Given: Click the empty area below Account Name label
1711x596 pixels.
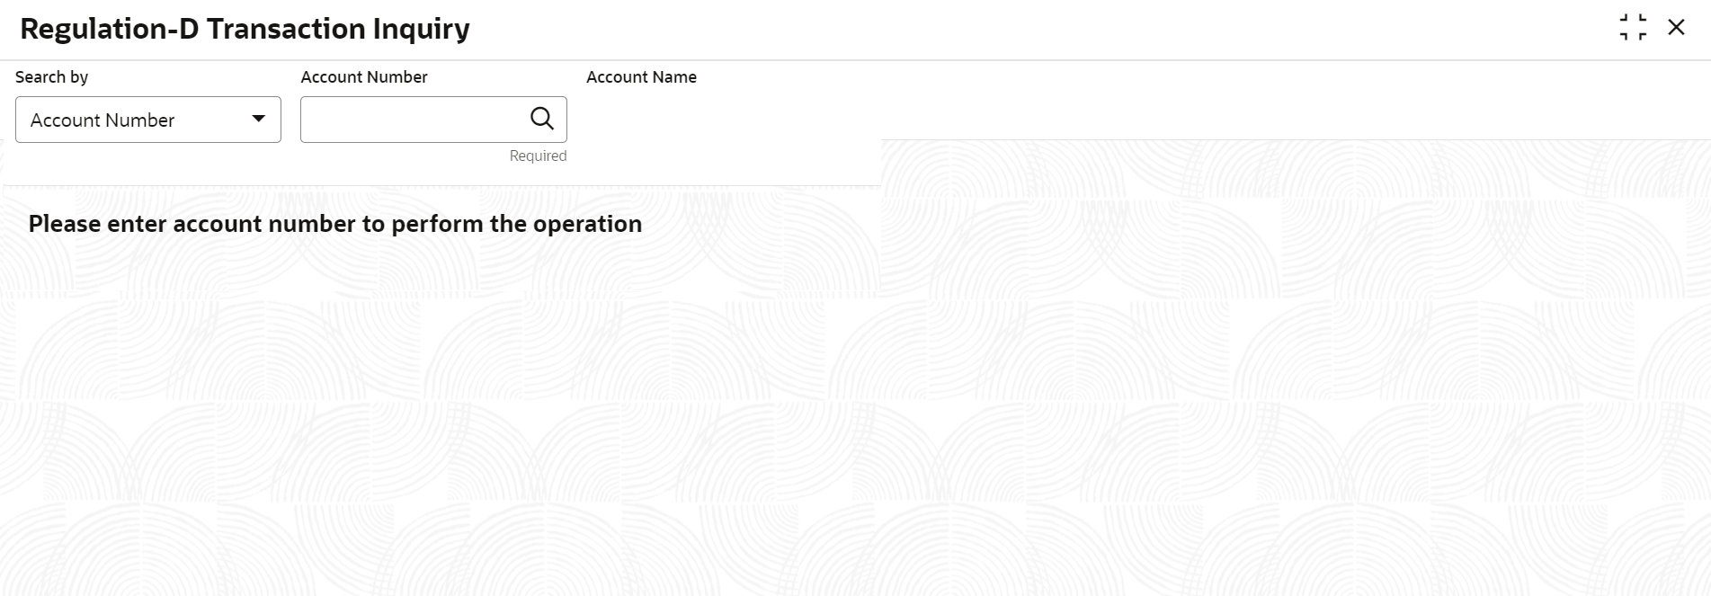Looking at the screenshot, I should 683,119.
